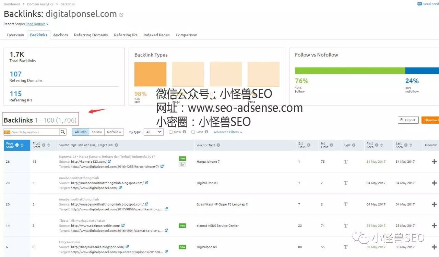This screenshot has height=257, width=439.
Task: Click the 24% nofollow percentage value
Action: 412,81
